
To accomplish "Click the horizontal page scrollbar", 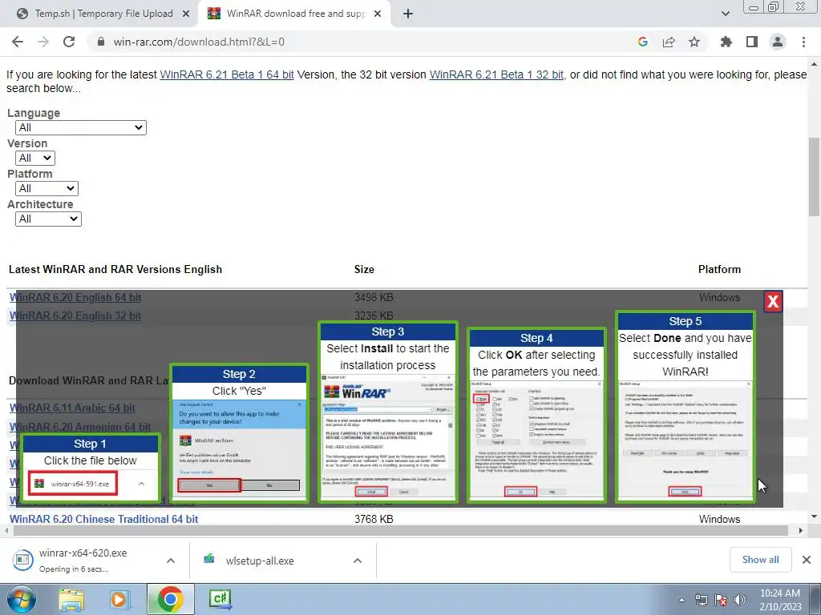I will click(401, 530).
